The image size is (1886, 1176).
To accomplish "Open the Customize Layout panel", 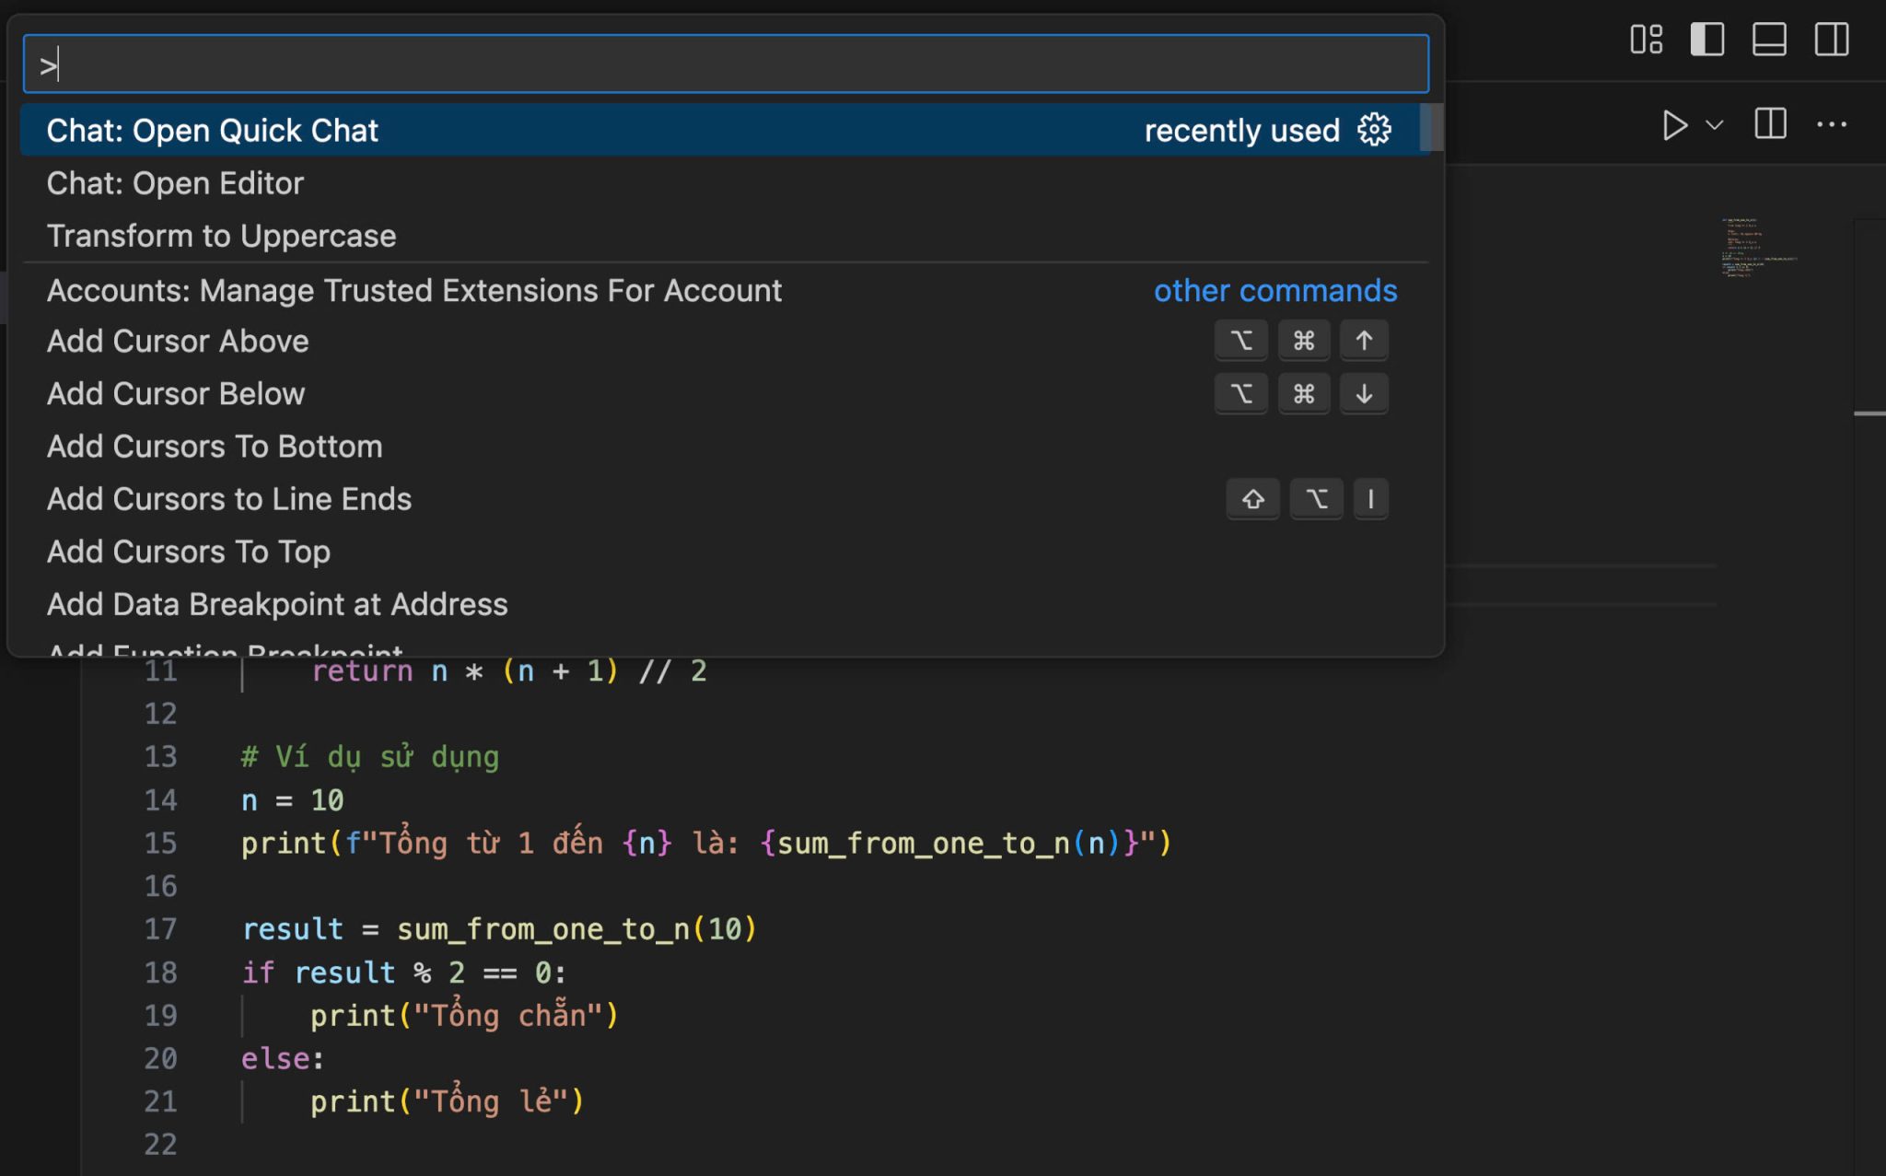I will (1646, 40).
